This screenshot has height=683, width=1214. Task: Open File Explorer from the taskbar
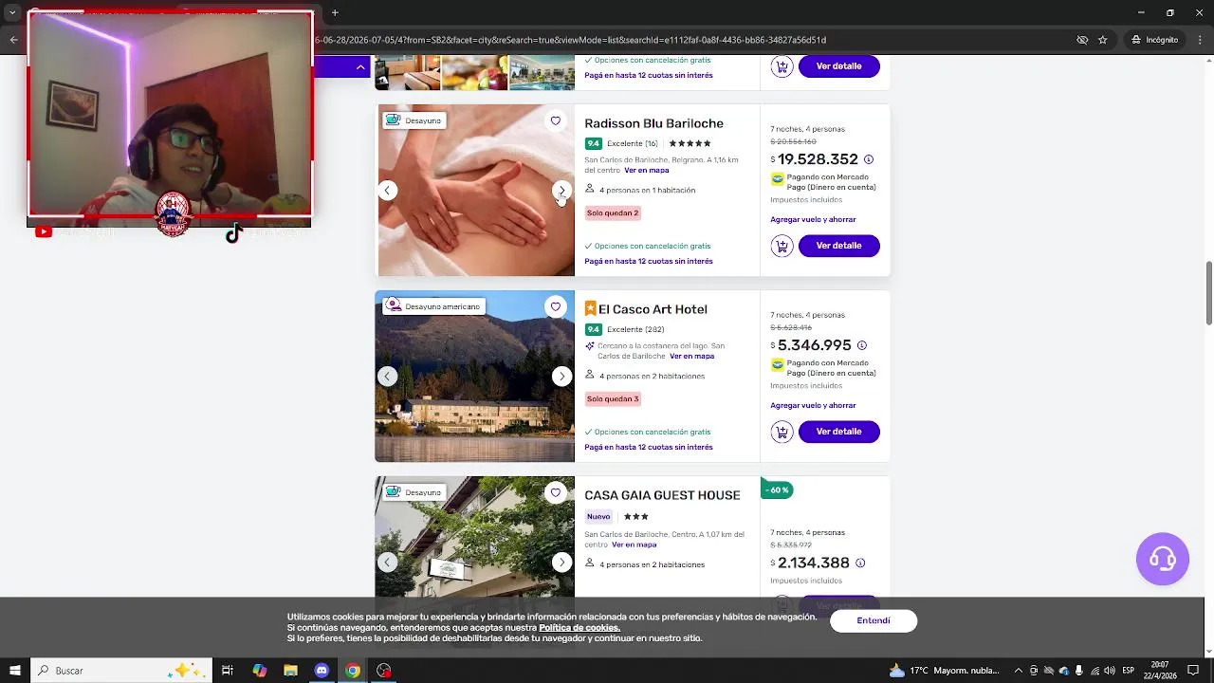point(290,671)
